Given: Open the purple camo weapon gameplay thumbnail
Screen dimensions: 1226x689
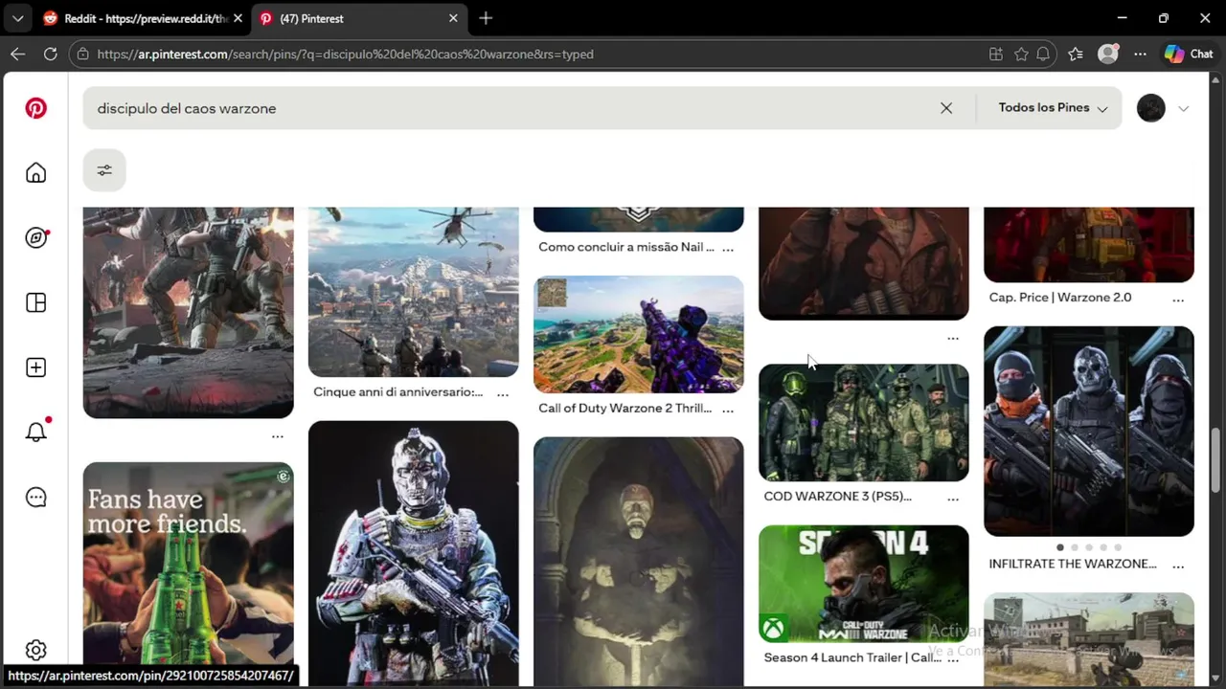Looking at the screenshot, I should click(x=639, y=334).
